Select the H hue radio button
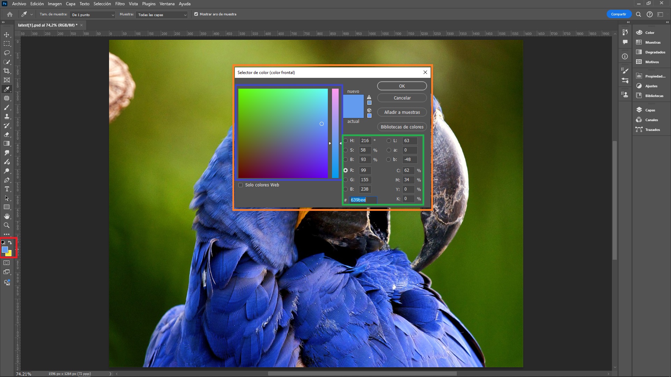This screenshot has width=671, height=377. [346, 141]
